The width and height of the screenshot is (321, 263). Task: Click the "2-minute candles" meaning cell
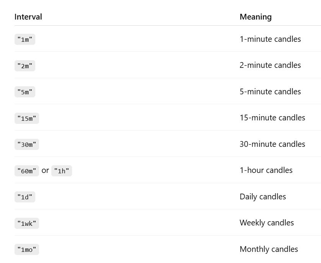coord(270,65)
